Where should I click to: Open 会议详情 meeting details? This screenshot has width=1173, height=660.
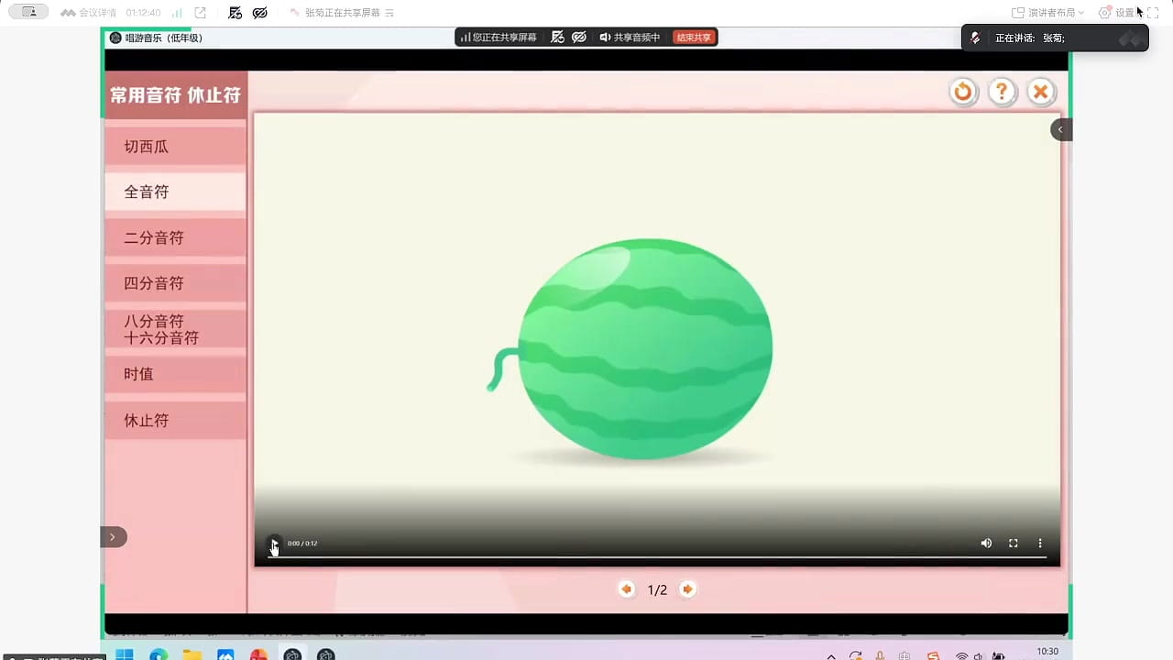pos(89,13)
